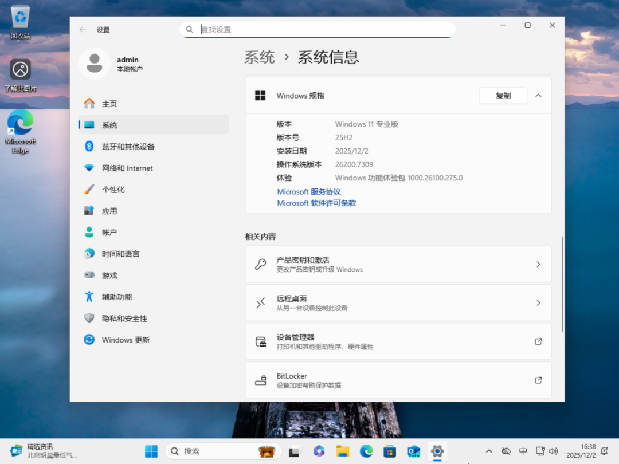Click the remote desktop icon
The height and width of the screenshot is (464, 619).
pos(261,302)
